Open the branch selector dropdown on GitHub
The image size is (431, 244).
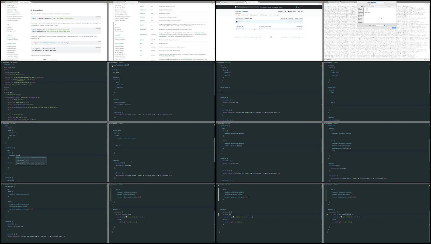[239, 19]
